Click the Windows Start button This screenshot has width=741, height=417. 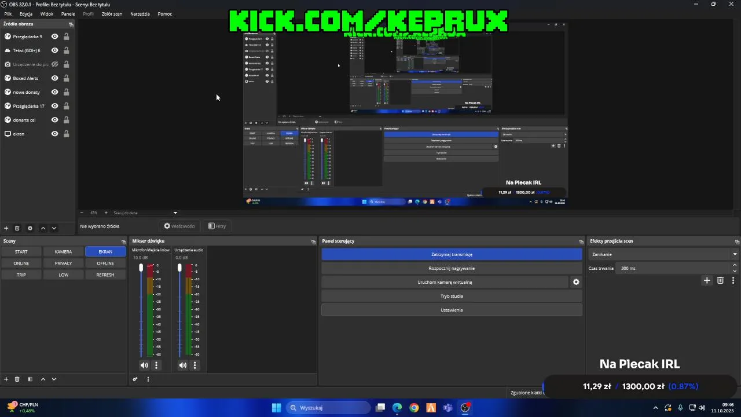(x=276, y=408)
